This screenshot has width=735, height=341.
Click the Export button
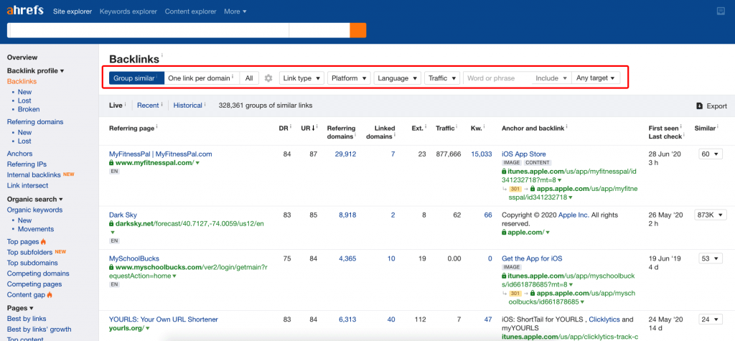pos(711,106)
